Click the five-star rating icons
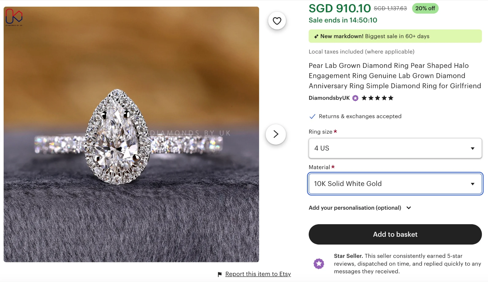 pos(377,98)
